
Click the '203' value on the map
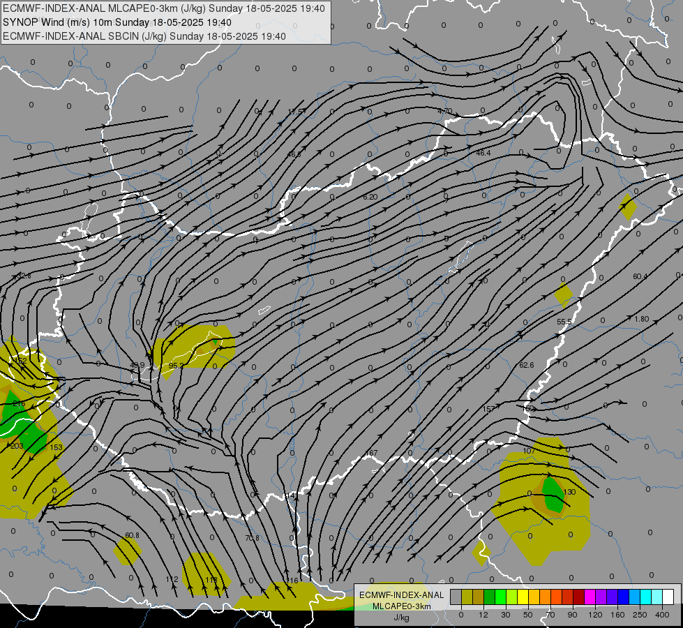(17, 446)
